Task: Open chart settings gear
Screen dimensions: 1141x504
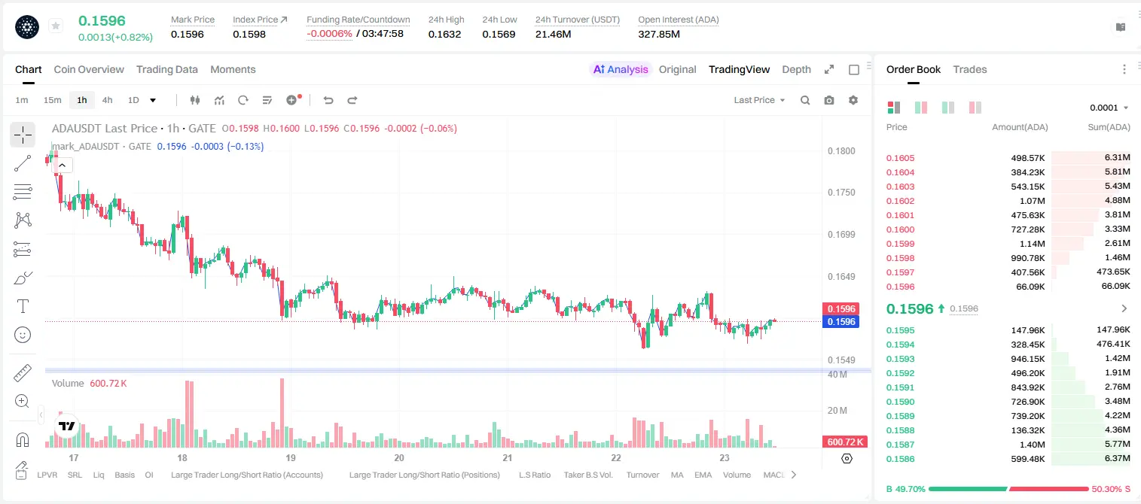Action: 853,100
